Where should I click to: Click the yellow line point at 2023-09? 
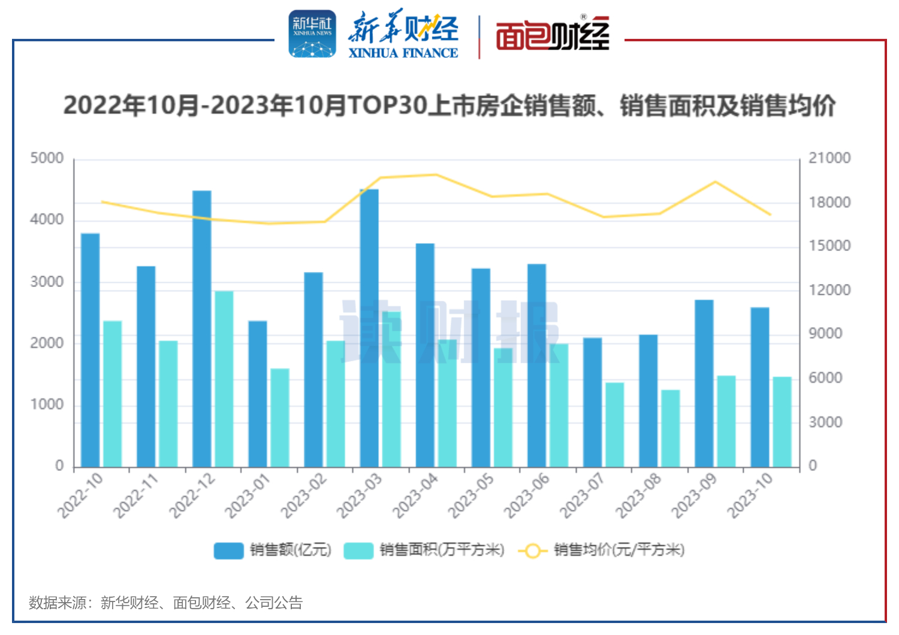click(715, 182)
